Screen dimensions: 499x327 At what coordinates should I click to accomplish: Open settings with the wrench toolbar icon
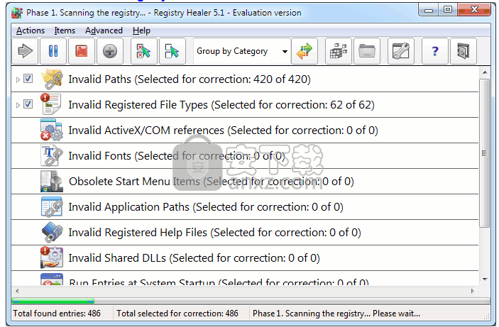(400, 51)
